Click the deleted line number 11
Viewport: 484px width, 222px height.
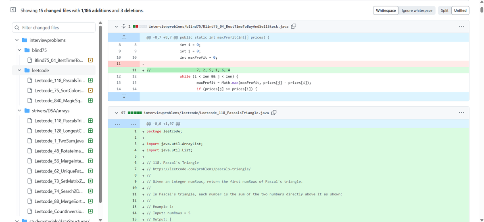pyautogui.click(x=118, y=64)
